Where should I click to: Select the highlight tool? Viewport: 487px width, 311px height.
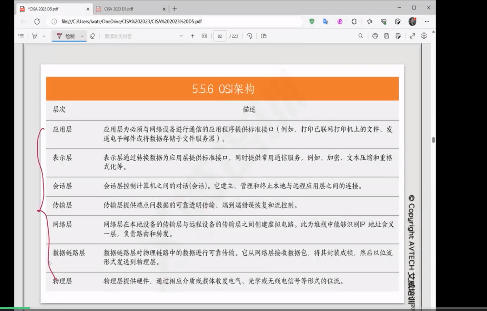coord(35,36)
